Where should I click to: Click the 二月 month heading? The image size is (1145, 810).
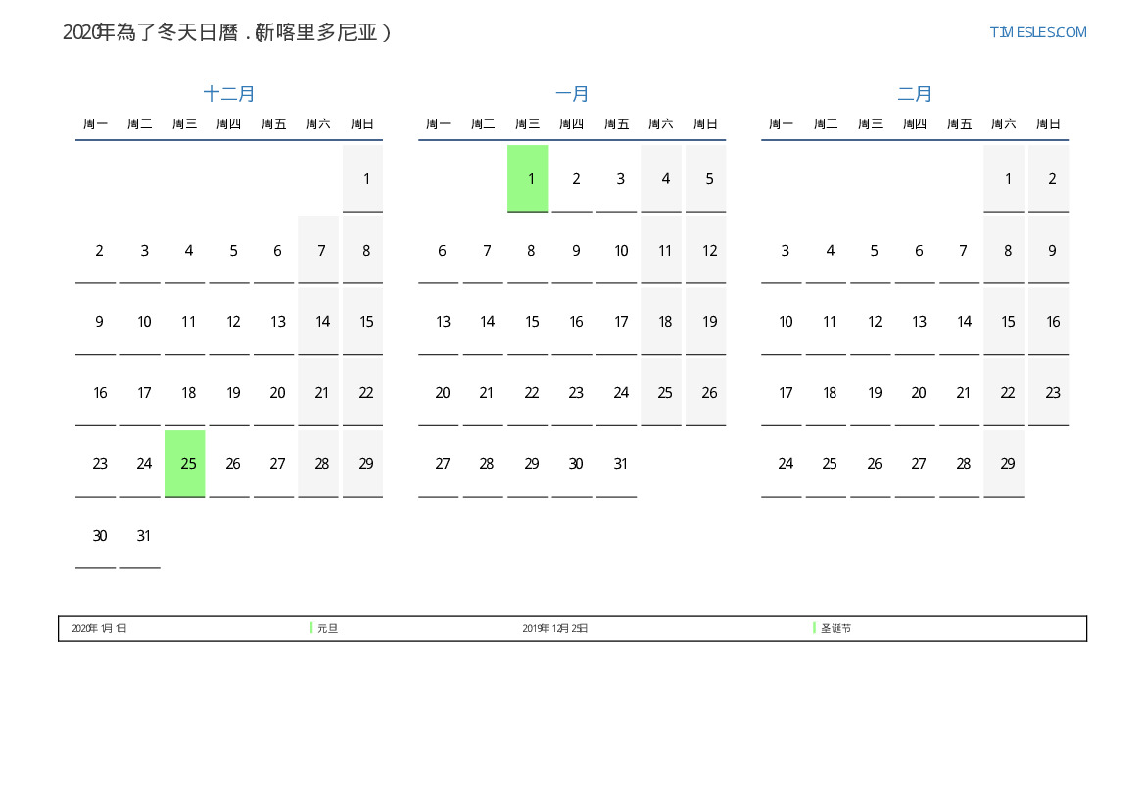tap(915, 94)
